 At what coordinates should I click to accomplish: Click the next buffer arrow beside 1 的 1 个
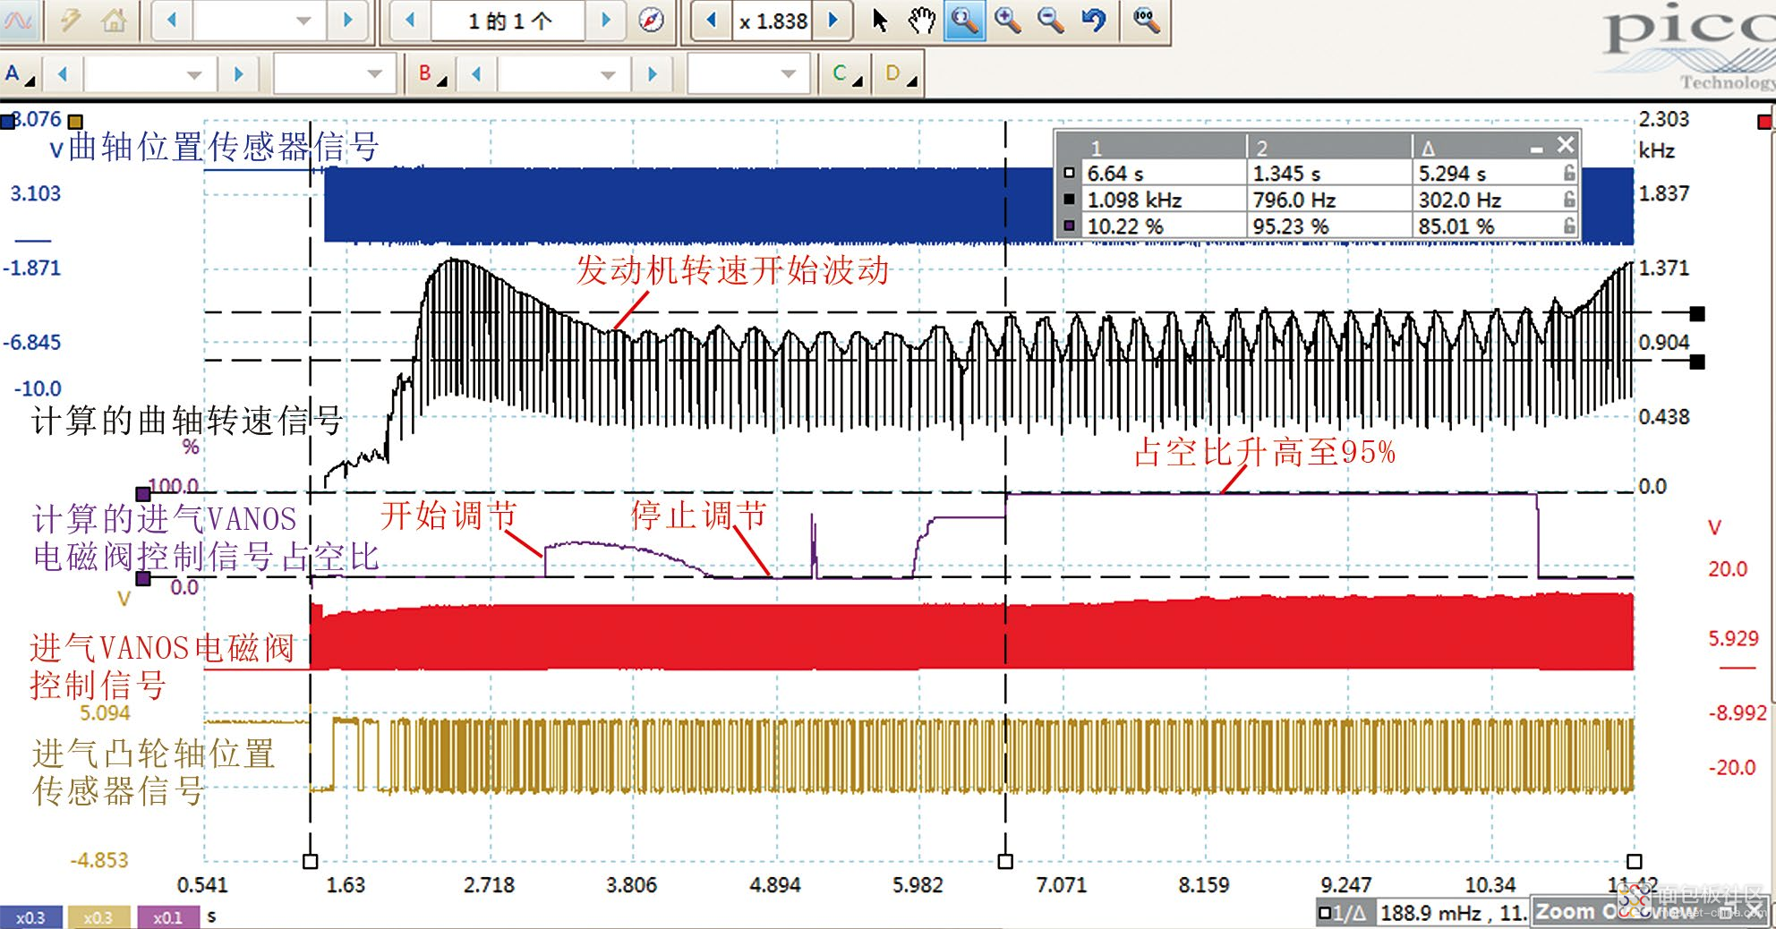[606, 20]
